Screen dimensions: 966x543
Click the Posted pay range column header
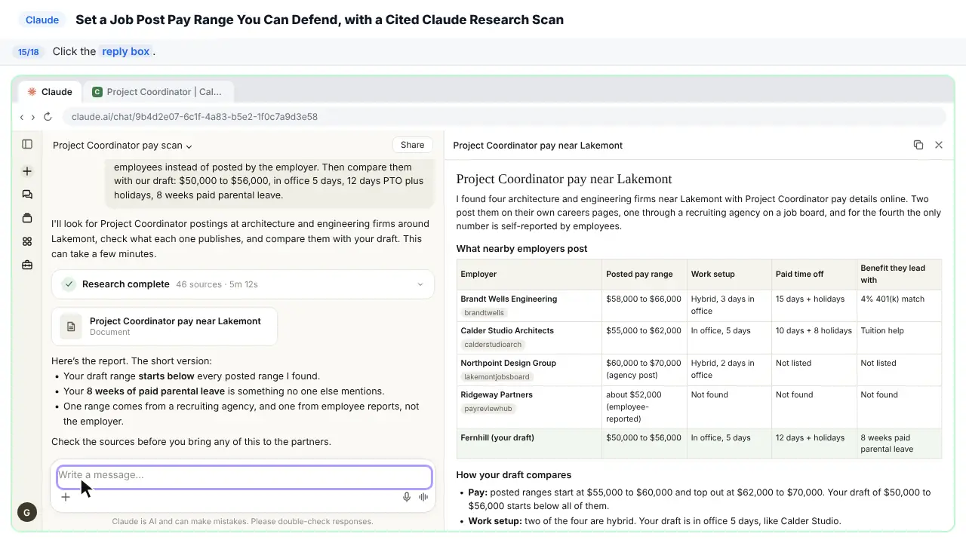click(x=644, y=275)
